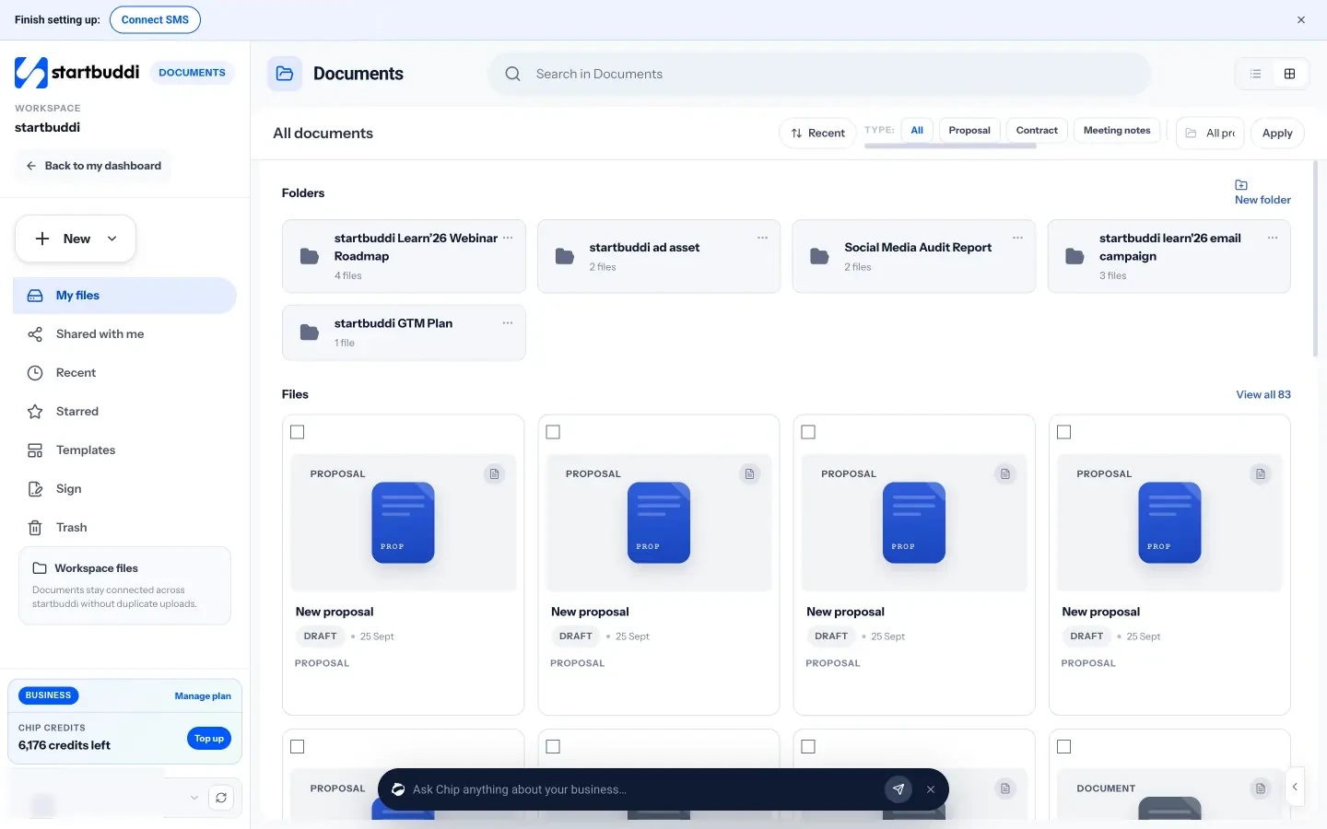
Task: Click the filter bar horizontal scrollbar
Action: pos(950,146)
